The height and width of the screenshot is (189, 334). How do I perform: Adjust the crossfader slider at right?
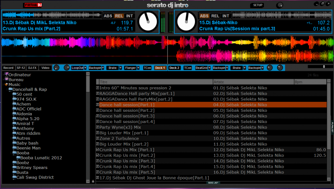point(324,67)
